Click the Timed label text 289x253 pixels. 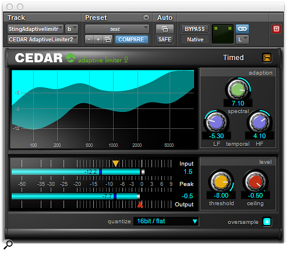[x=233, y=58]
